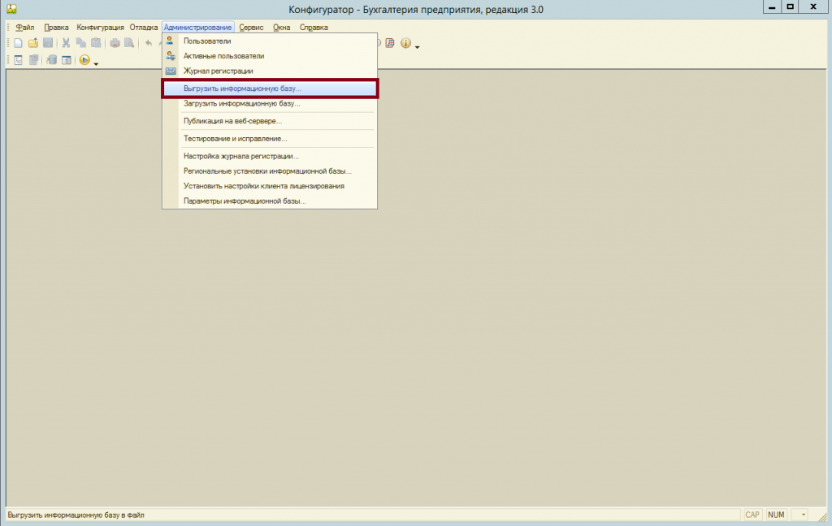Screen dimensions: 832x526
Task: Click the Event log icon in the menu
Action: 171,71
